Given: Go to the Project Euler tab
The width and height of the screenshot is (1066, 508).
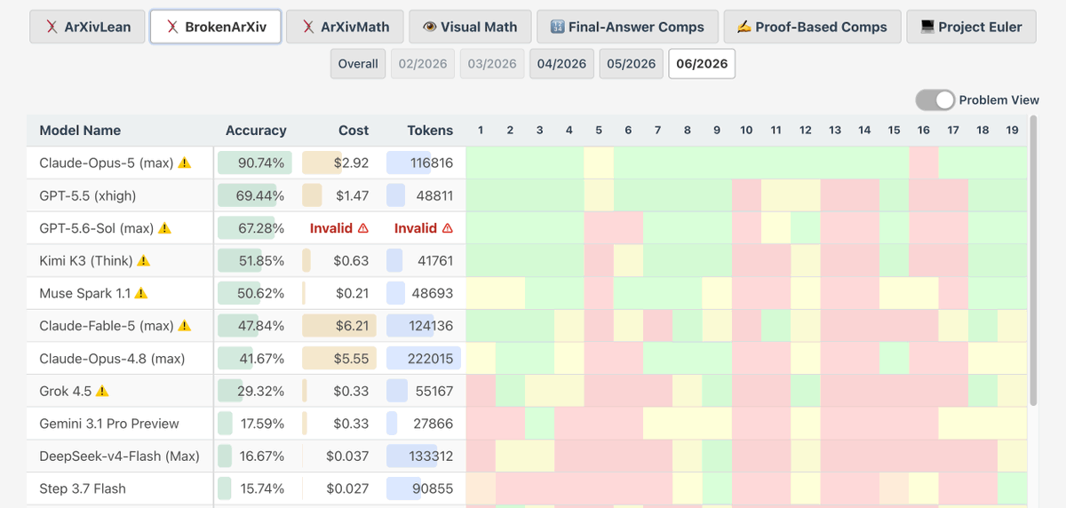Looking at the screenshot, I should (971, 27).
